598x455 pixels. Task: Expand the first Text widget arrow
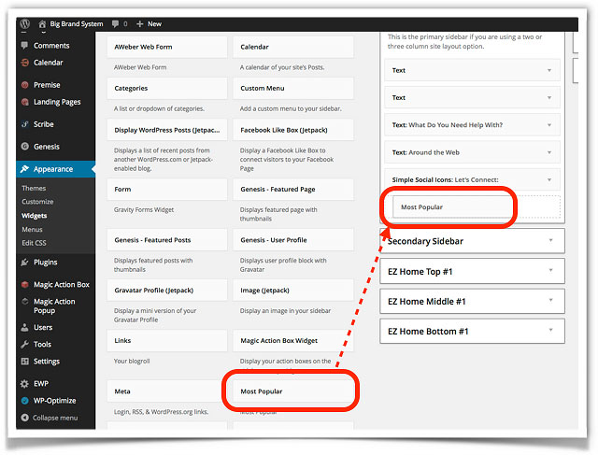549,70
